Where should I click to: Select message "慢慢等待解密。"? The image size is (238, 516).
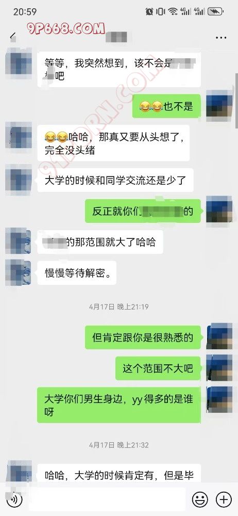(77, 273)
